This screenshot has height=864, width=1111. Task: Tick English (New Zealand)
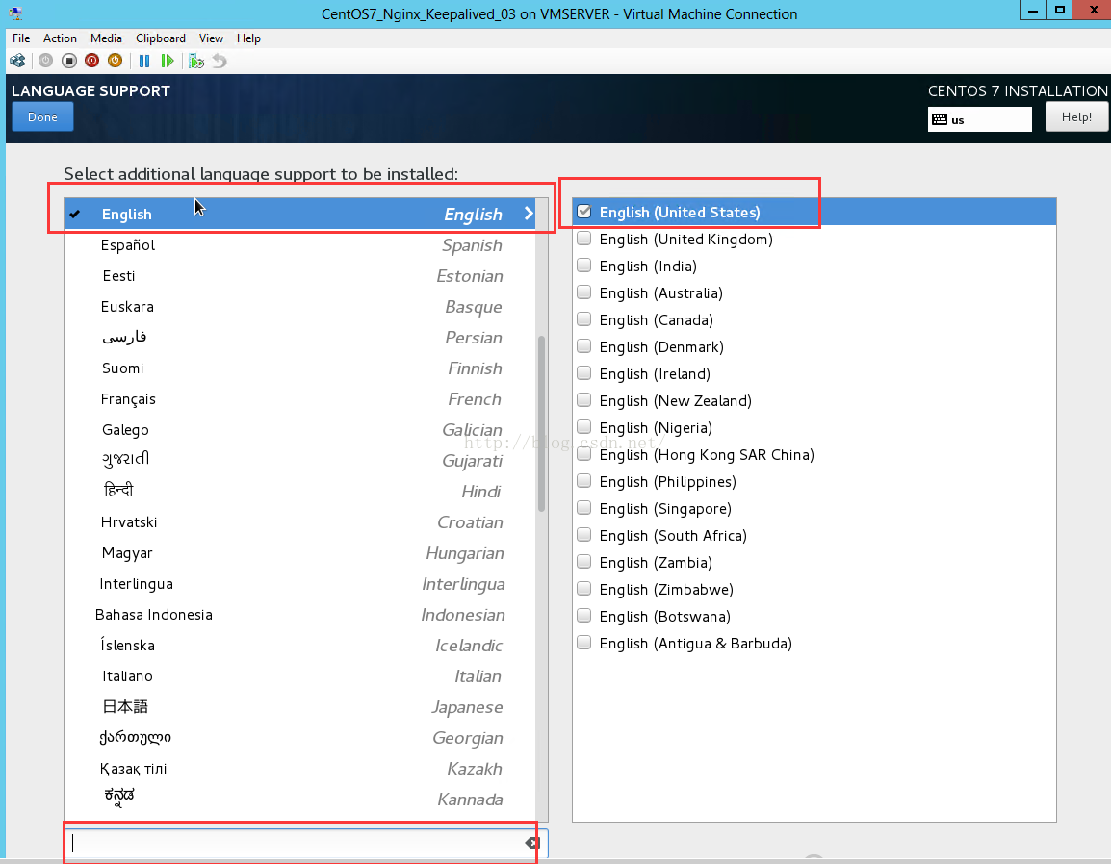coord(583,399)
